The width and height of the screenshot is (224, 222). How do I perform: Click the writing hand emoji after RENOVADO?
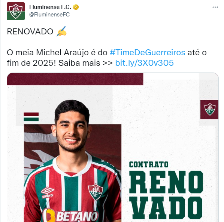point(61,31)
